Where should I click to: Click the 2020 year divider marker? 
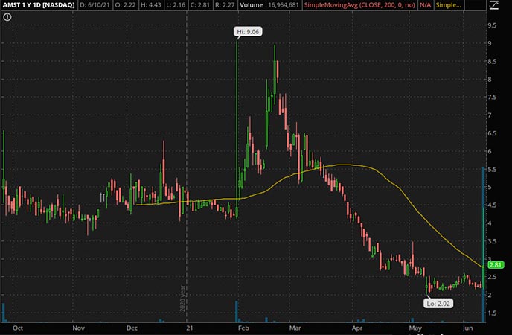pos(182,299)
